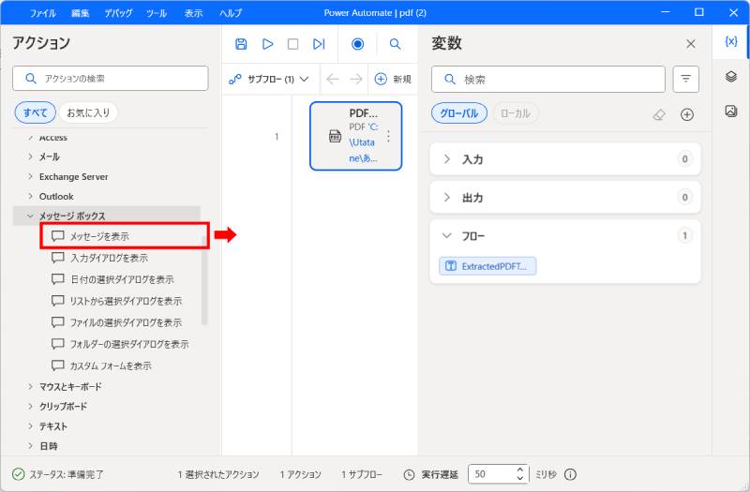Open the 編集 menu
Screen dimensions: 750x492
81,13
